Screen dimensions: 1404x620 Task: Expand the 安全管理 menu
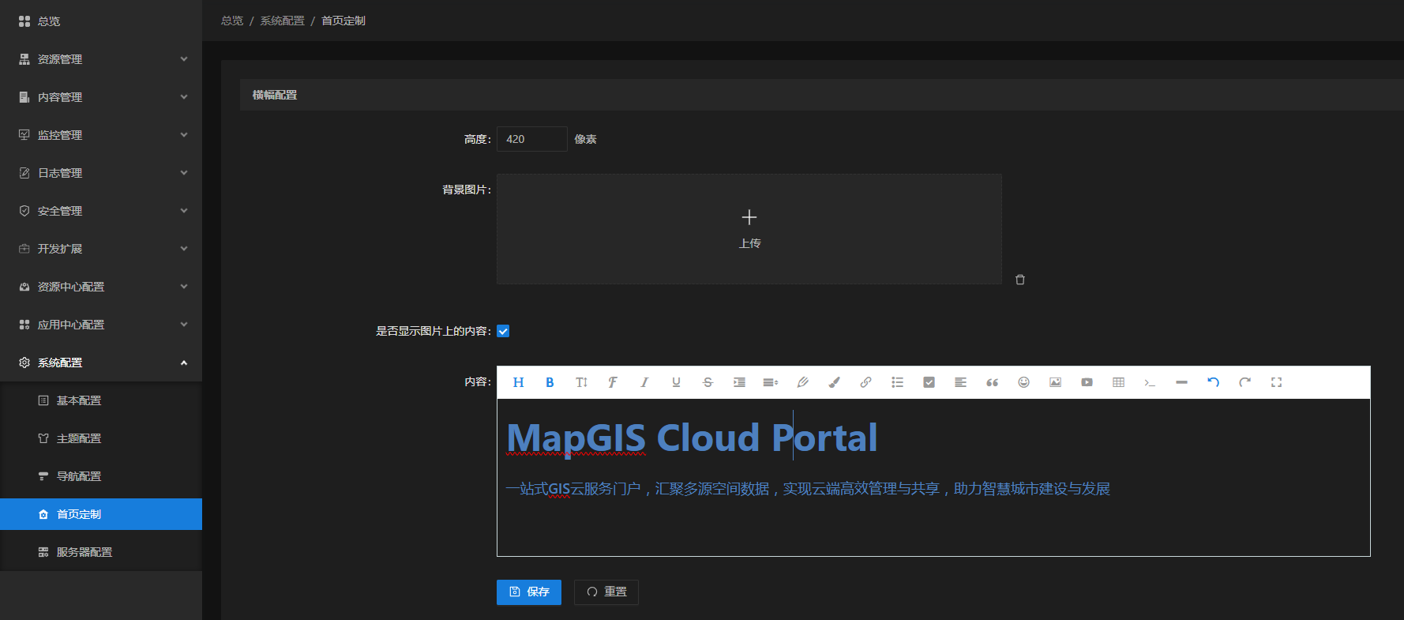[x=101, y=211]
